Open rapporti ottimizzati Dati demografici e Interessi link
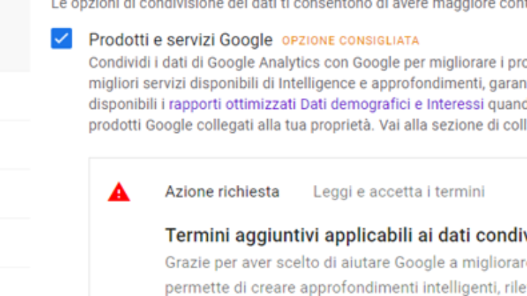Image resolution: width=527 pixels, height=296 pixels. pyautogui.click(x=326, y=105)
